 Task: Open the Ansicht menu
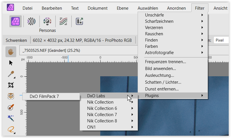(220, 8)
